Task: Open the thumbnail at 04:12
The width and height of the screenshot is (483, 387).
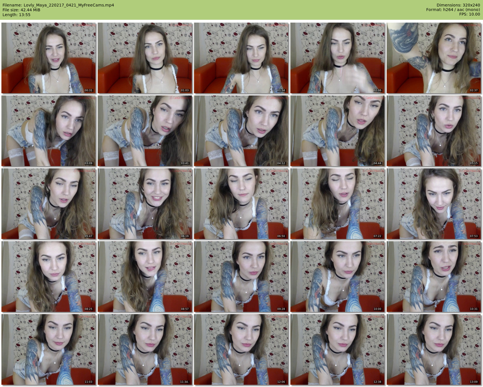Action: (241, 131)
